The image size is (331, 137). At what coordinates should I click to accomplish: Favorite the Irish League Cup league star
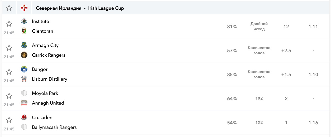click(x=9, y=8)
